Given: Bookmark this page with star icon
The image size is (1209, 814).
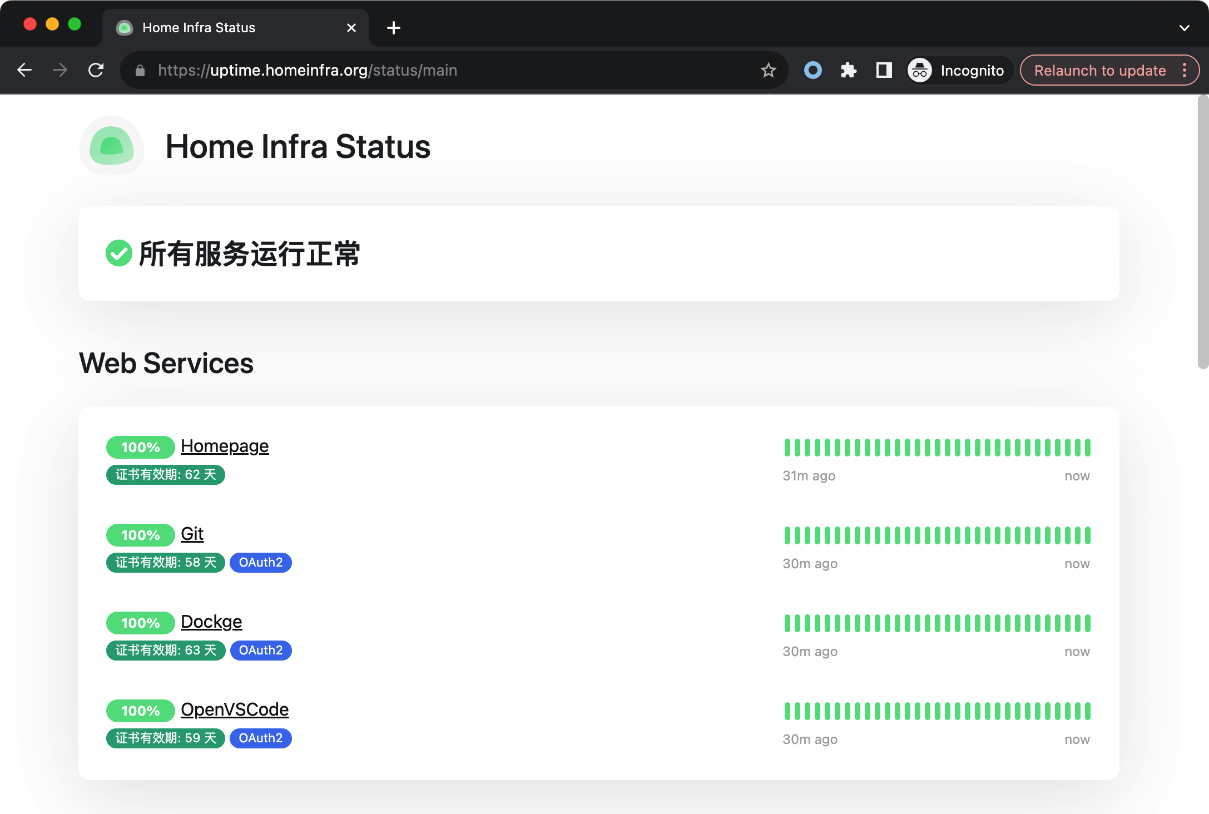Looking at the screenshot, I should coord(768,70).
